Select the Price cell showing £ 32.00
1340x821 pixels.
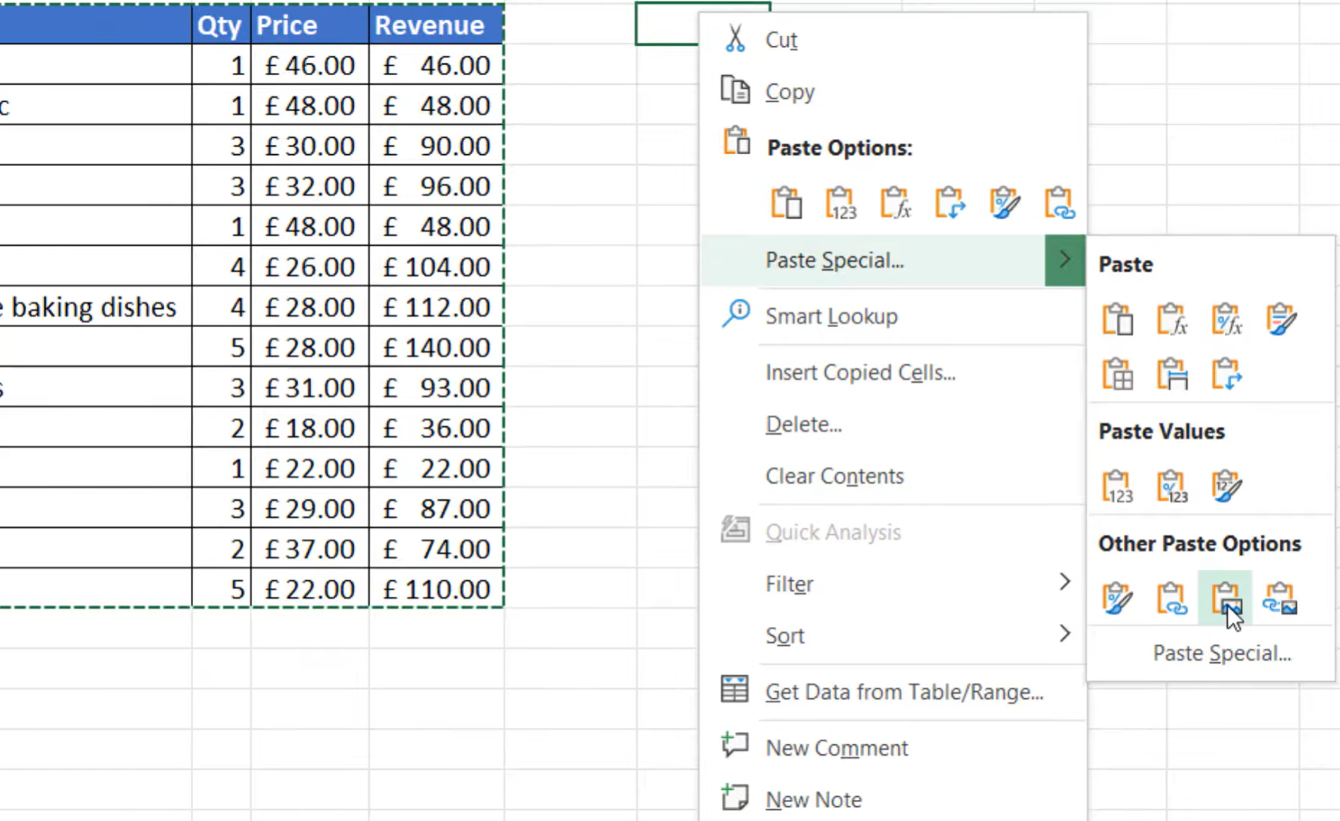[310, 186]
